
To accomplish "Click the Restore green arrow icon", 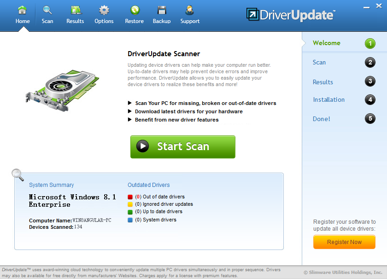I will [135, 10].
